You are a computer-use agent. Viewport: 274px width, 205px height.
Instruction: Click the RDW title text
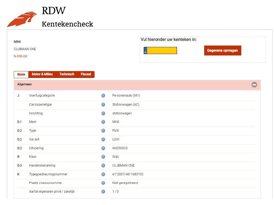click(x=54, y=11)
